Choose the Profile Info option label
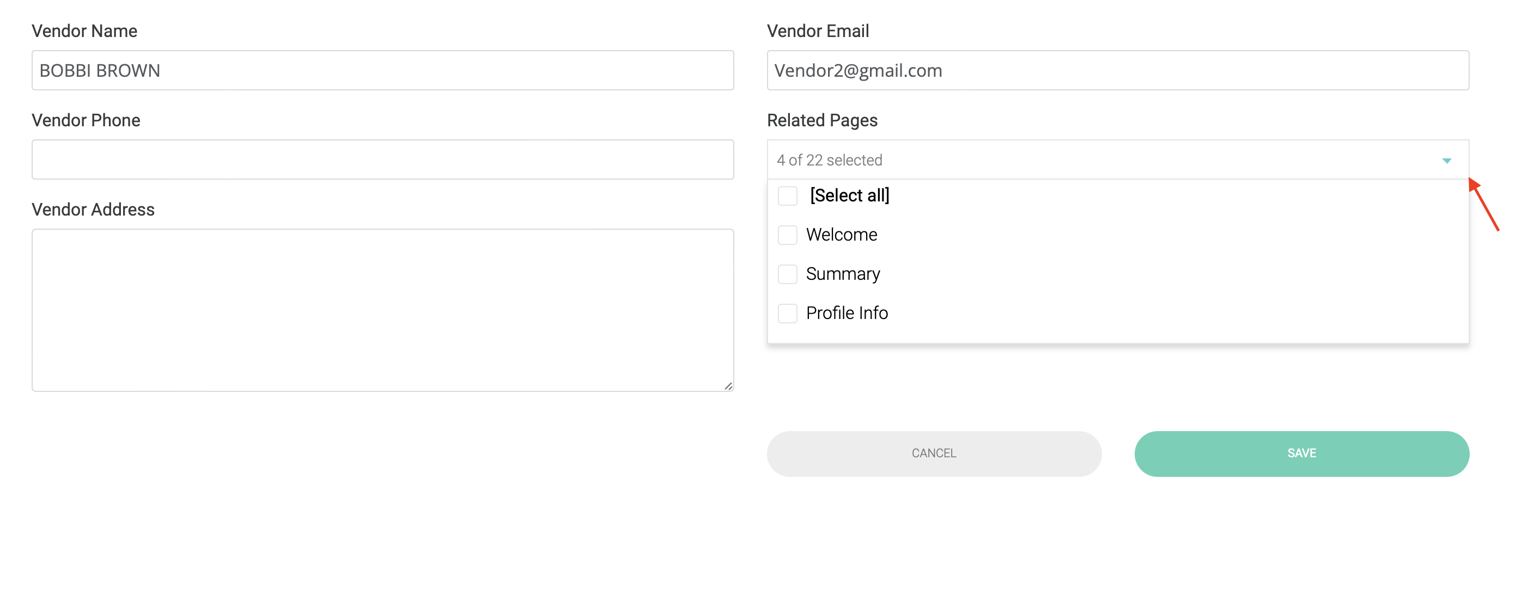The image size is (1522, 589). tap(846, 313)
